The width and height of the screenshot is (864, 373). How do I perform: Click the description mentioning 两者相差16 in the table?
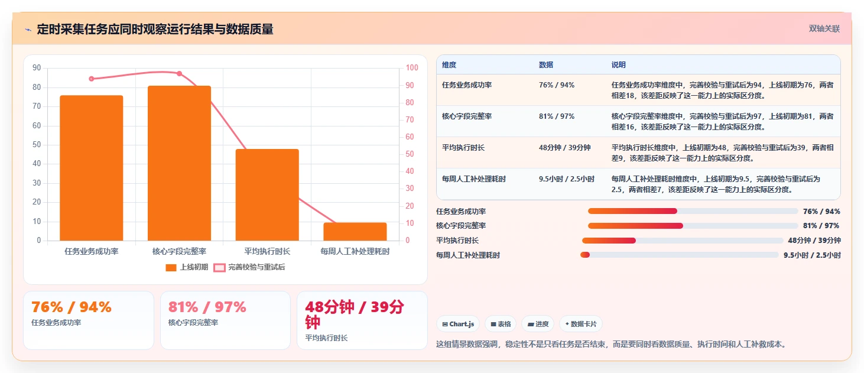(x=723, y=121)
